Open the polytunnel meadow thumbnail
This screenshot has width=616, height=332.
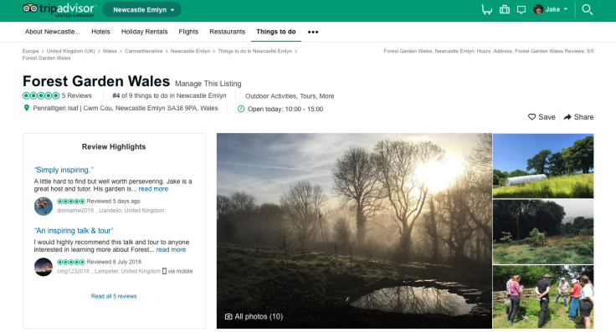pyautogui.click(x=543, y=166)
